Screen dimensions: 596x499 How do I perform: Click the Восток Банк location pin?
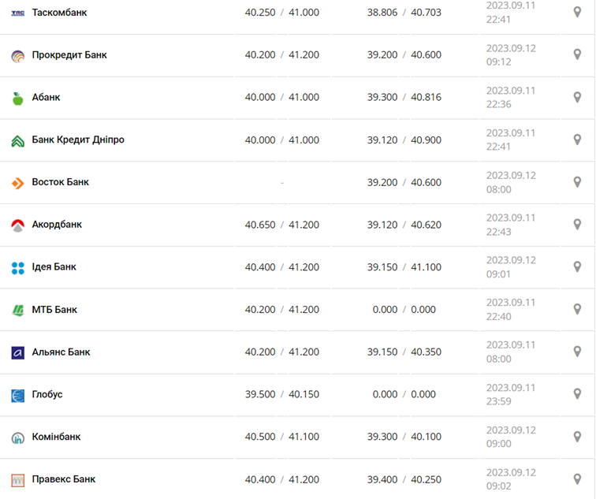tap(577, 182)
